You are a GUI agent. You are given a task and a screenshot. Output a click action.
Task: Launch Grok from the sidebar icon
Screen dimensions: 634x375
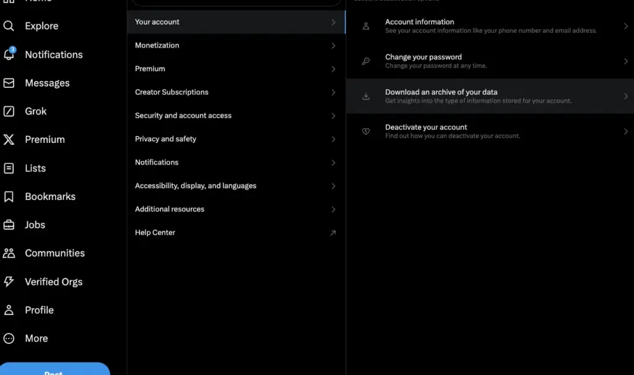pyautogui.click(x=9, y=111)
